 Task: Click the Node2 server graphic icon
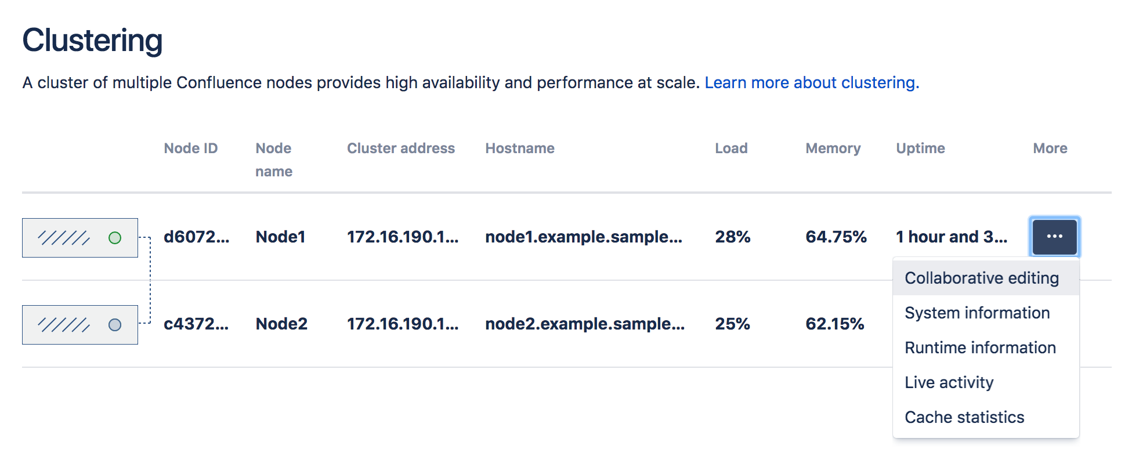pyautogui.click(x=80, y=325)
